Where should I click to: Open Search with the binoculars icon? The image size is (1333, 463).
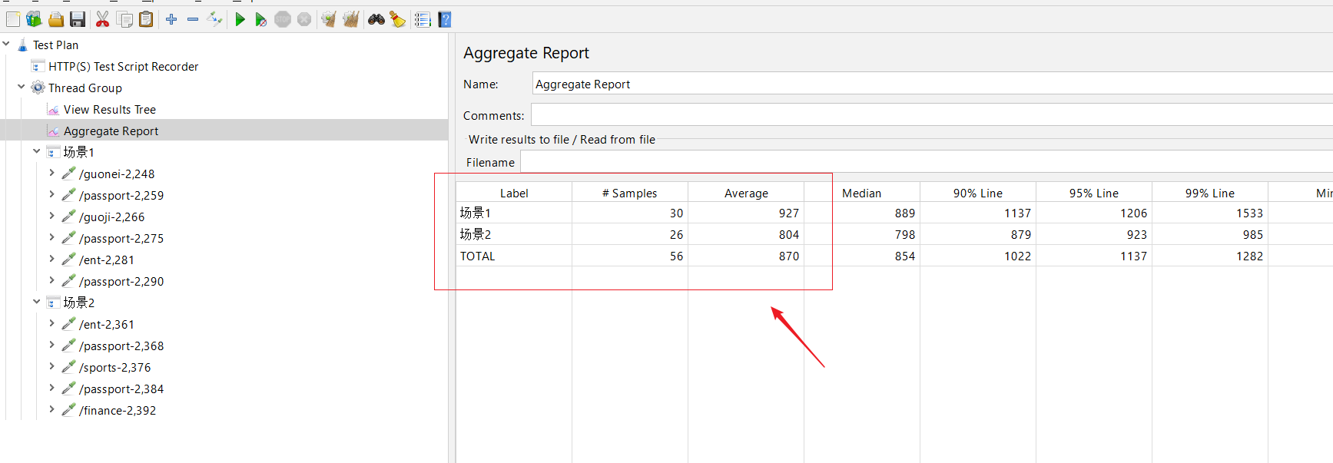tap(376, 19)
